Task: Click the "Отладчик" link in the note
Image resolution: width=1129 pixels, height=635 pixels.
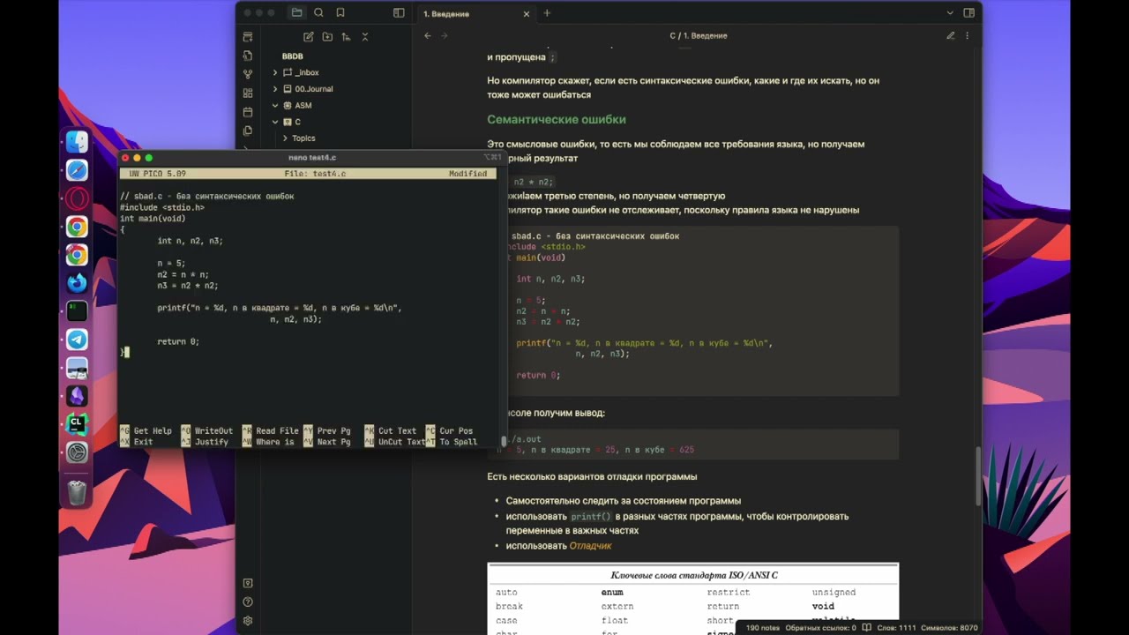Action: (x=590, y=546)
